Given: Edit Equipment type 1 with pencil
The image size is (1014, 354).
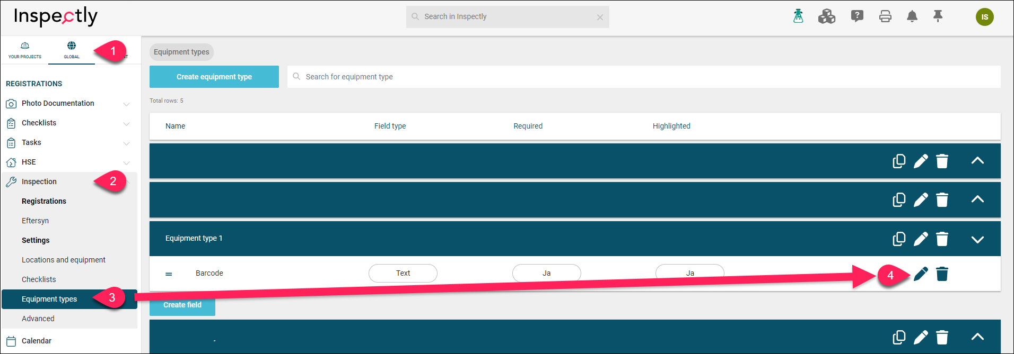Looking at the screenshot, I should pos(921,239).
